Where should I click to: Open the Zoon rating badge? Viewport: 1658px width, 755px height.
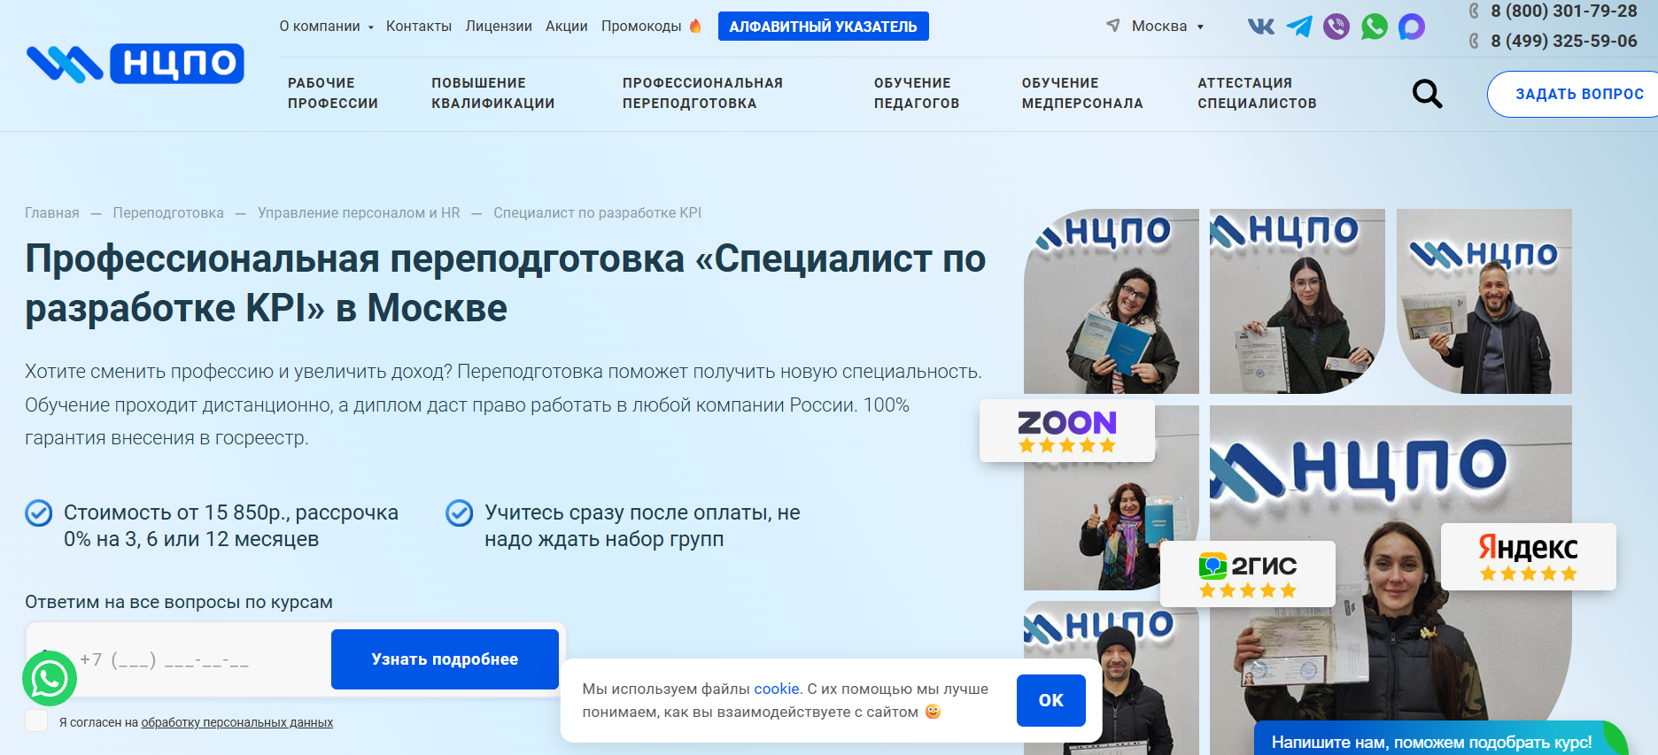[1066, 431]
